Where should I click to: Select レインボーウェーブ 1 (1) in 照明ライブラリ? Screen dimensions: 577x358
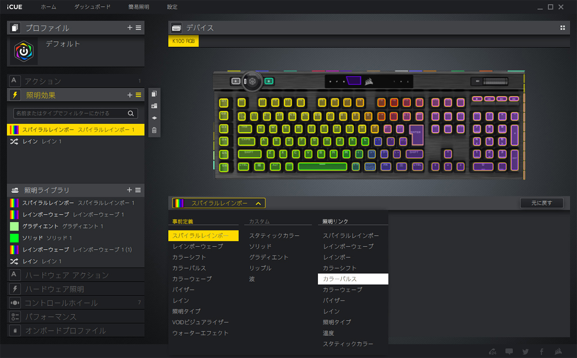tap(76, 250)
